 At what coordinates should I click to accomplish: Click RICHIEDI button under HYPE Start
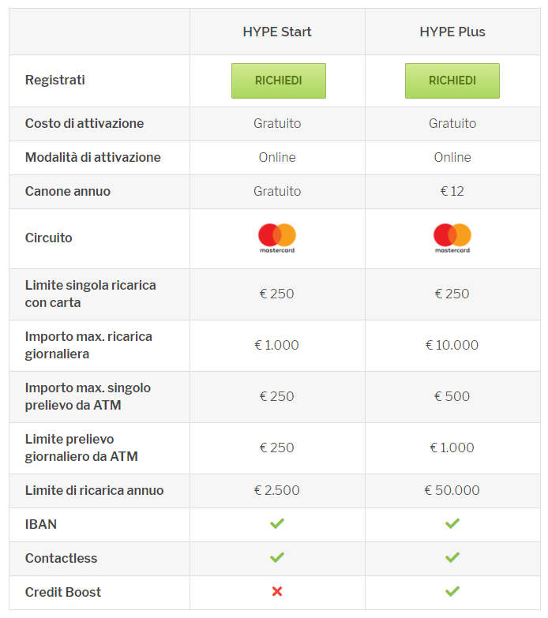(x=278, y=81)
